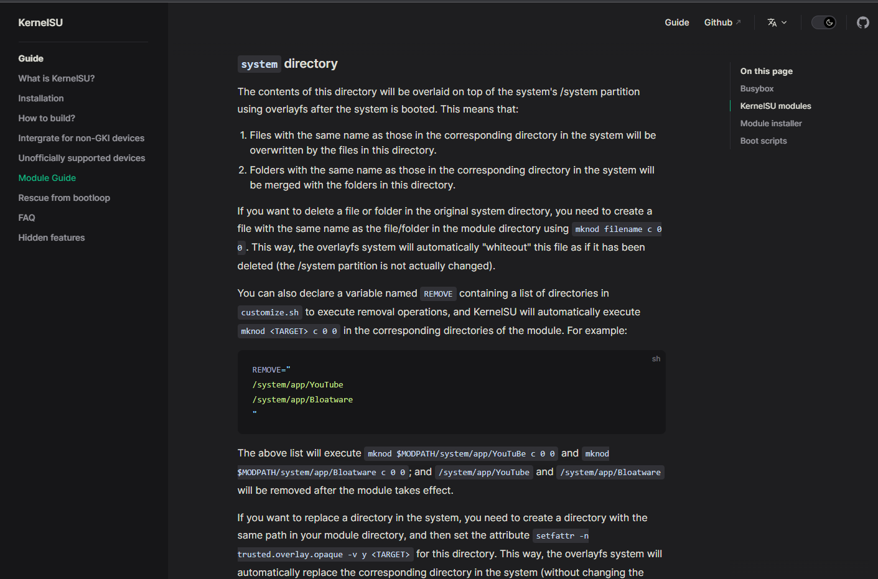Expand the language selection dropdown chevron
Screen dimensions: 878x579
pyautogui.click(x=785, y=22)
